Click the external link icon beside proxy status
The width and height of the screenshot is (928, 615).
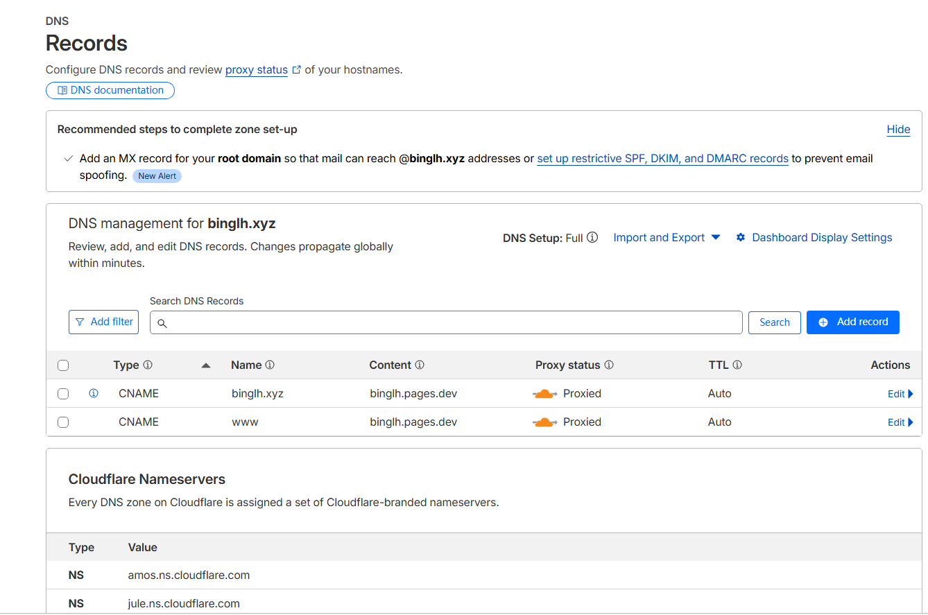(297, 70)
